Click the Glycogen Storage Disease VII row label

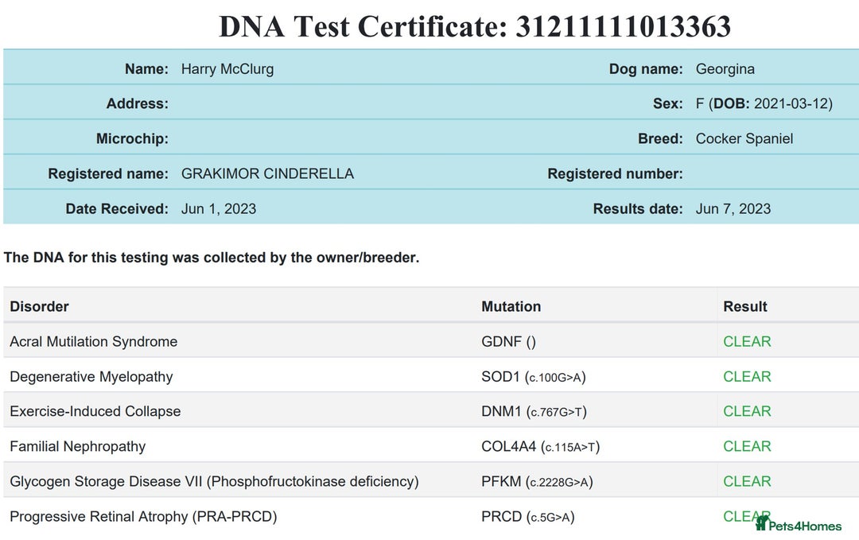214,482
